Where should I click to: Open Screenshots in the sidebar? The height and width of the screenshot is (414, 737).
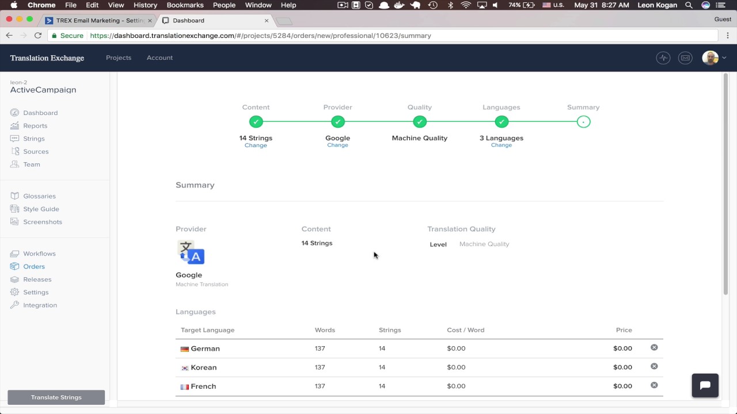[43, 222]
